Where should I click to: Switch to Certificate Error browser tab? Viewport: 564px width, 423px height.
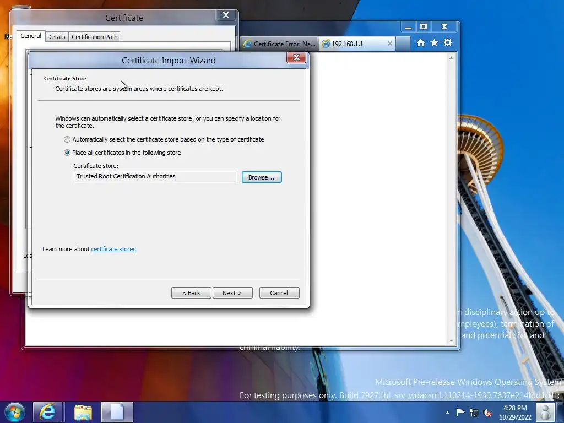279,44
